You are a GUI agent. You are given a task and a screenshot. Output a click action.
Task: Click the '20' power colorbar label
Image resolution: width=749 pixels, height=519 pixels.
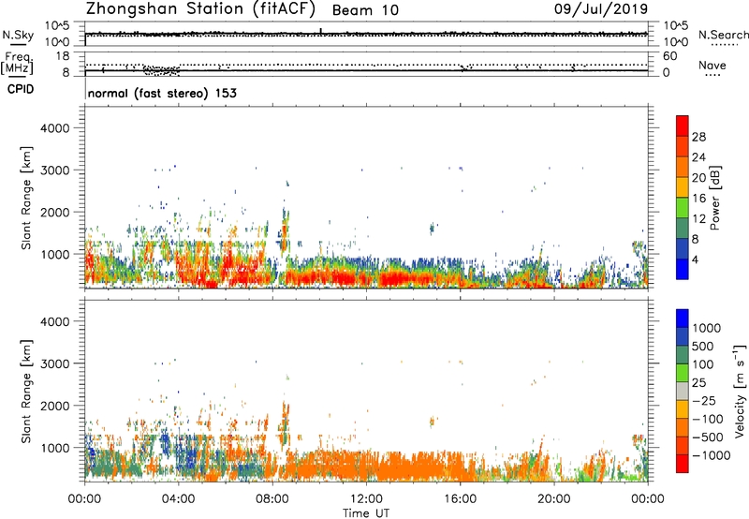[x=698, y=178]
